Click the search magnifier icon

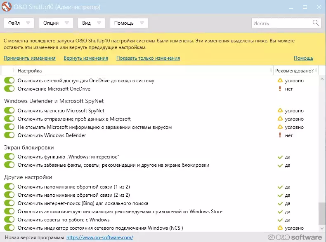point(316,23)
